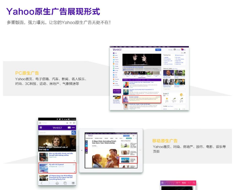The image size is (236, 190).
Task: Tap the search magnifier in the pink gradient header
Action: pos(194,183)
